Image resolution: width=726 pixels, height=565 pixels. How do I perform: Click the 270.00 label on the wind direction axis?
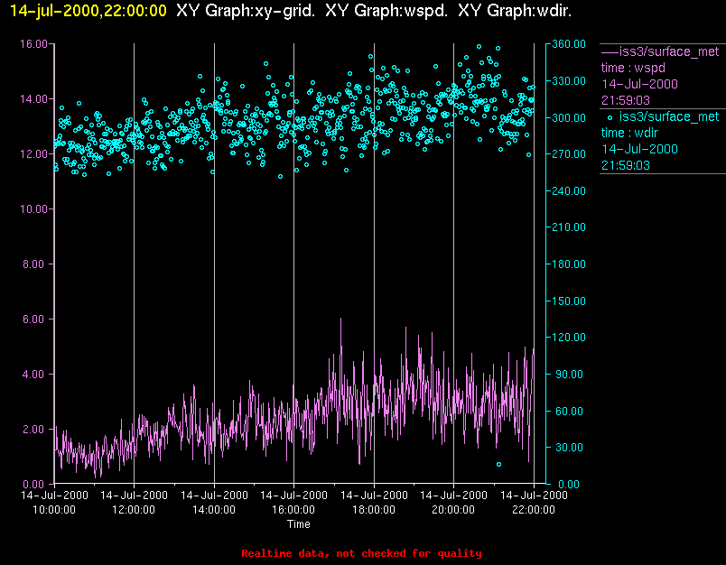(x=569, y=154)
